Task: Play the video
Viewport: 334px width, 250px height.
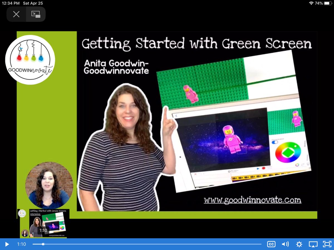Action: click(x=7, y=244)
